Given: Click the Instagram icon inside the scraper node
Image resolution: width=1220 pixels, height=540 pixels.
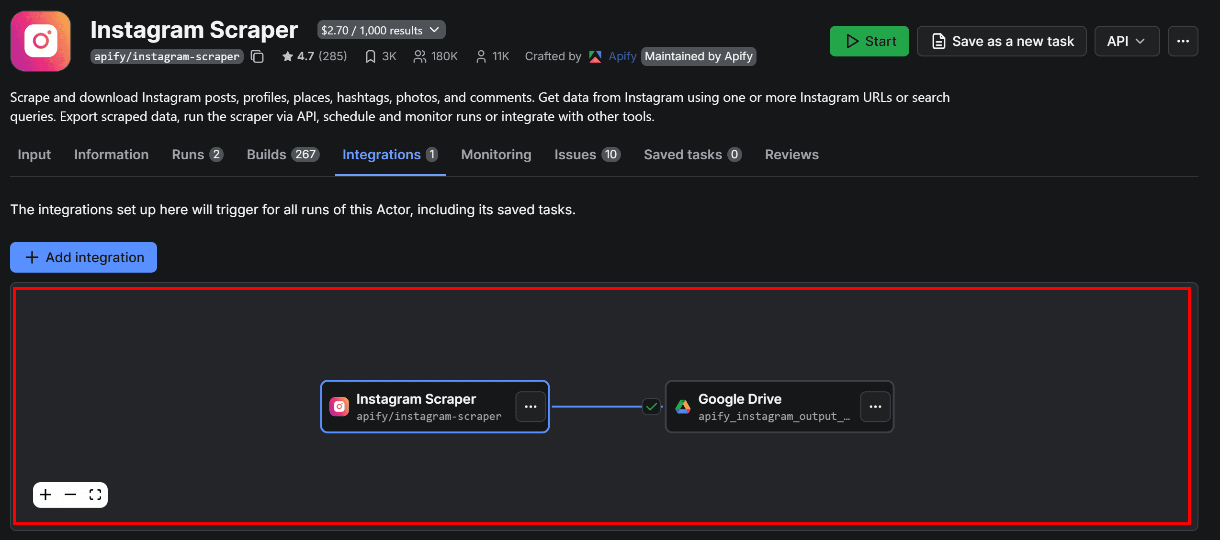Looking at the screenshot, I should (x=339, y=407).
